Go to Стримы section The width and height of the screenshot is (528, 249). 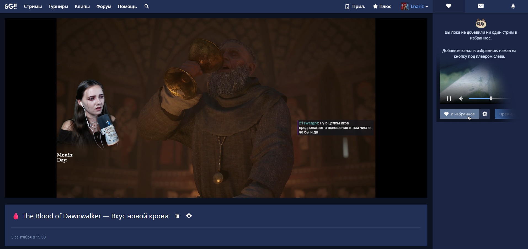tap(33, 6)
